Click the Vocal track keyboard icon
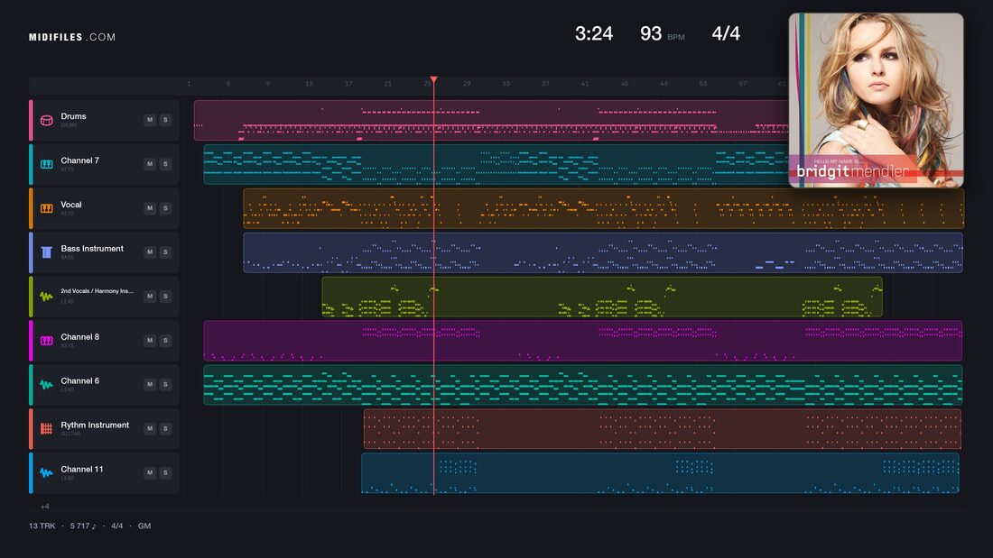This screenshot has height=558, width=993. [47, 208]
